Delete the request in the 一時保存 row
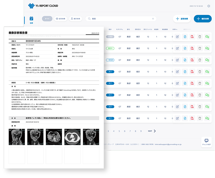215x178 pixels. [200, 60]
